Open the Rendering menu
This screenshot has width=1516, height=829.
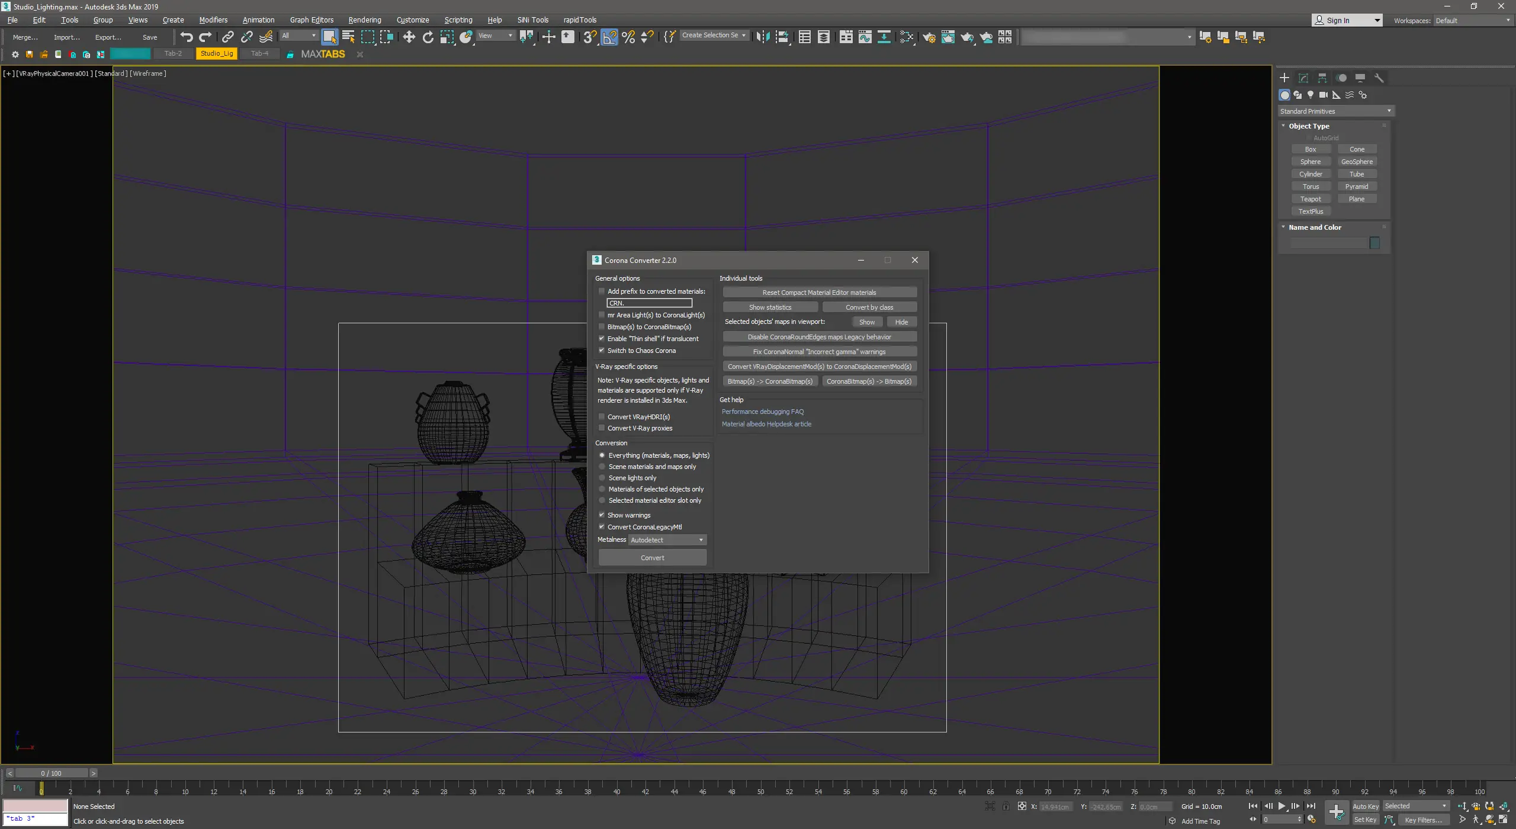coord(364,20)
